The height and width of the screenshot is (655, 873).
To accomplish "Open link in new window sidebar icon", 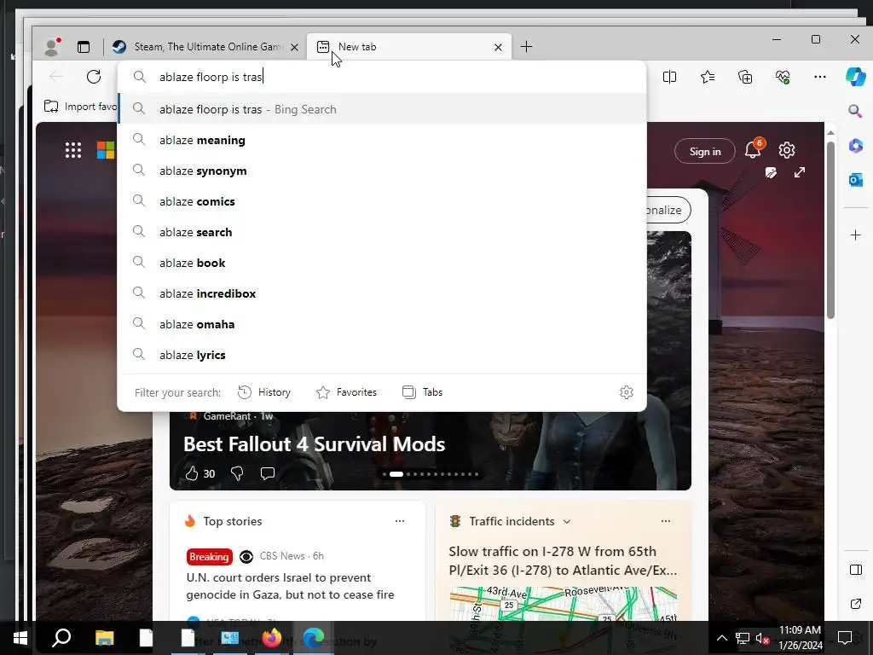I will pyautogui.click(x=856, y=604).
